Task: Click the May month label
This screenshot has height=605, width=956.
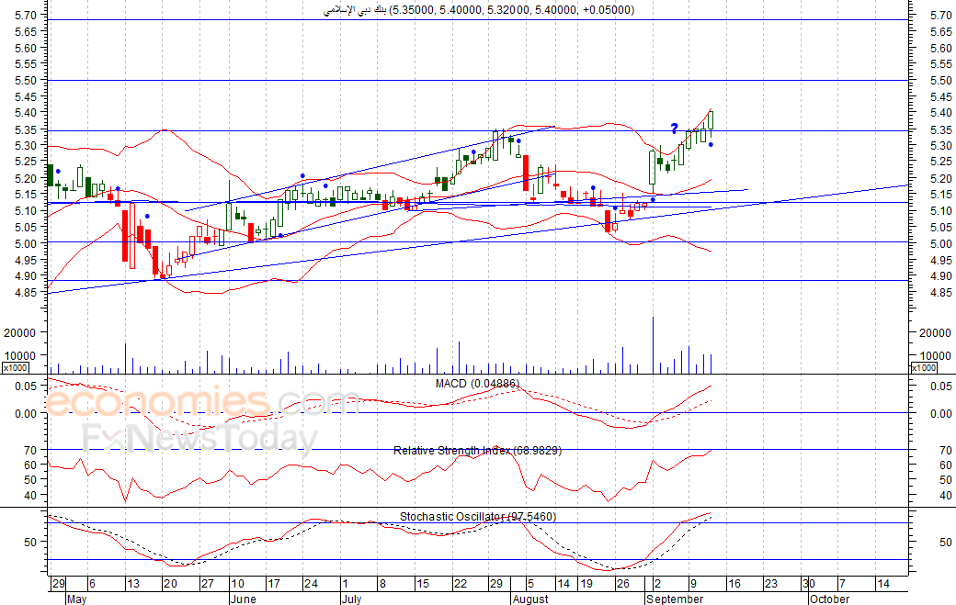Action: coord(76,599)
